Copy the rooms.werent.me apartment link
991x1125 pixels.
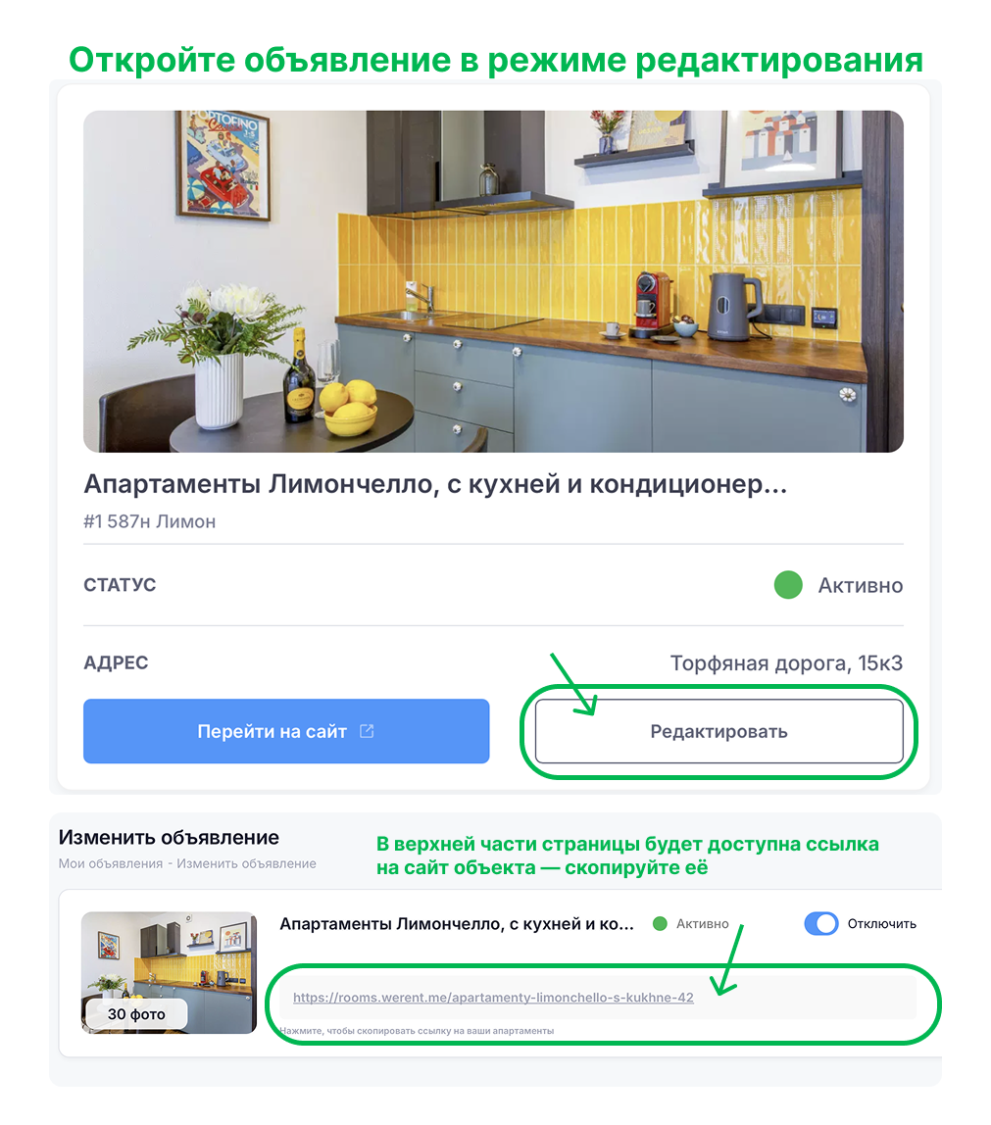493,998
